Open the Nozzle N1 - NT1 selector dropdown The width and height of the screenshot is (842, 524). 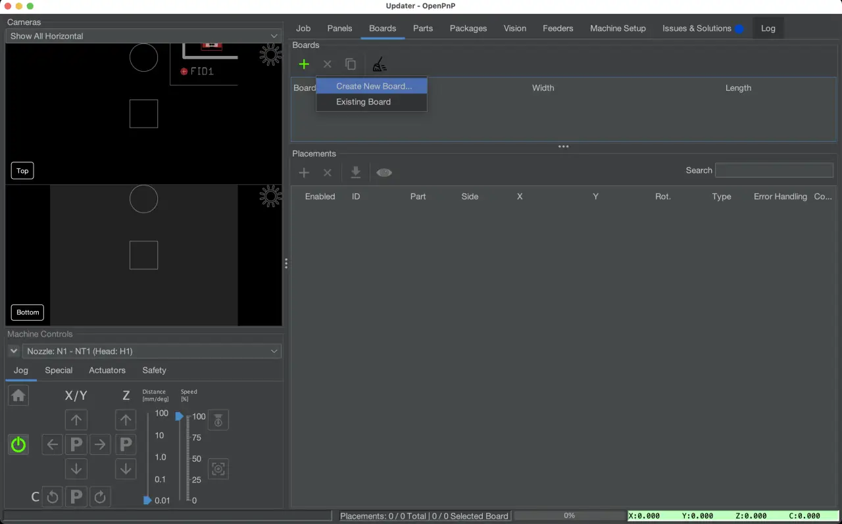(x=151, y=352)
